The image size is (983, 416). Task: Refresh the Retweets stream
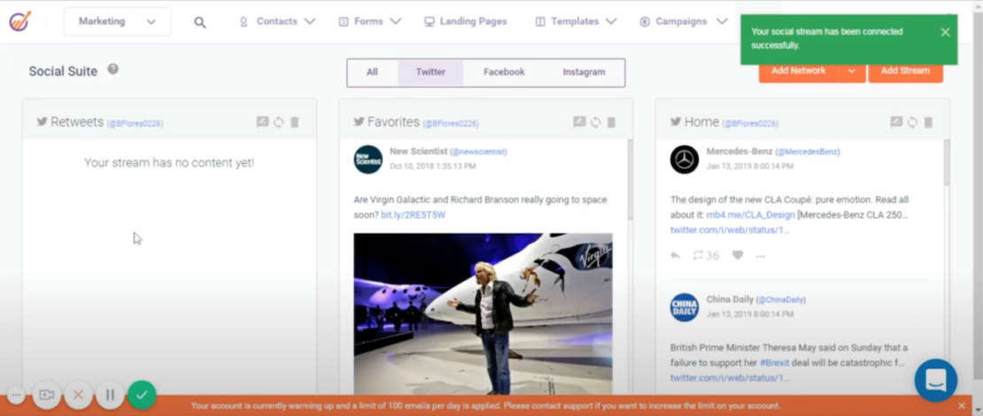278,122
